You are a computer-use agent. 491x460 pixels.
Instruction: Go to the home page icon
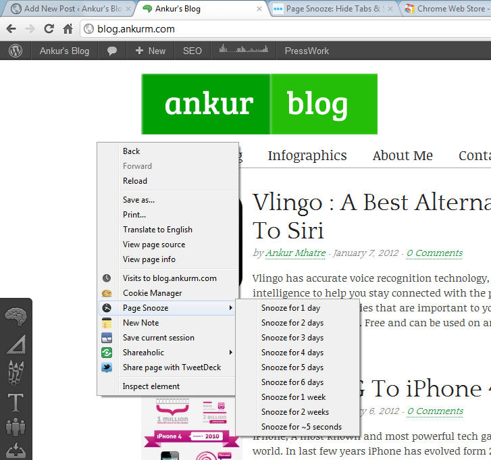(68, 29)
